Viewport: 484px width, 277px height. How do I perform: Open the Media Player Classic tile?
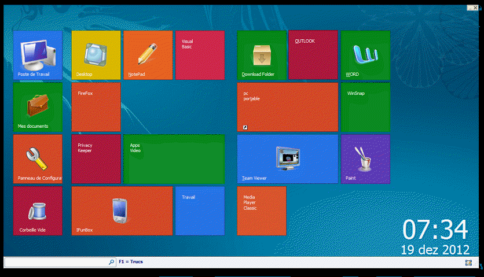click(262, 210)
